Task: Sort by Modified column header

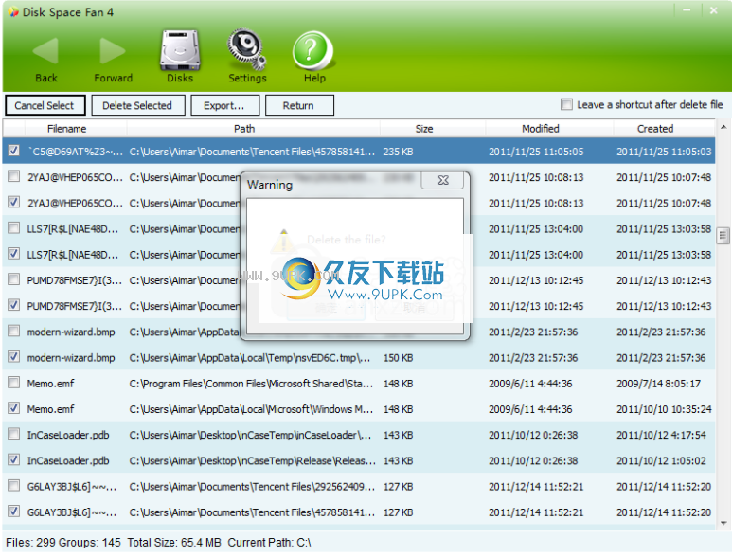Action: click(x=549, y=129)
